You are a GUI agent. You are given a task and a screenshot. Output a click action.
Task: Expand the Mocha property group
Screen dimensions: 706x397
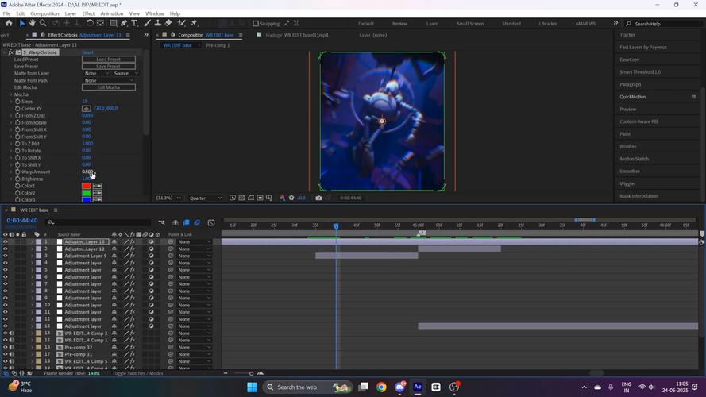11,94
